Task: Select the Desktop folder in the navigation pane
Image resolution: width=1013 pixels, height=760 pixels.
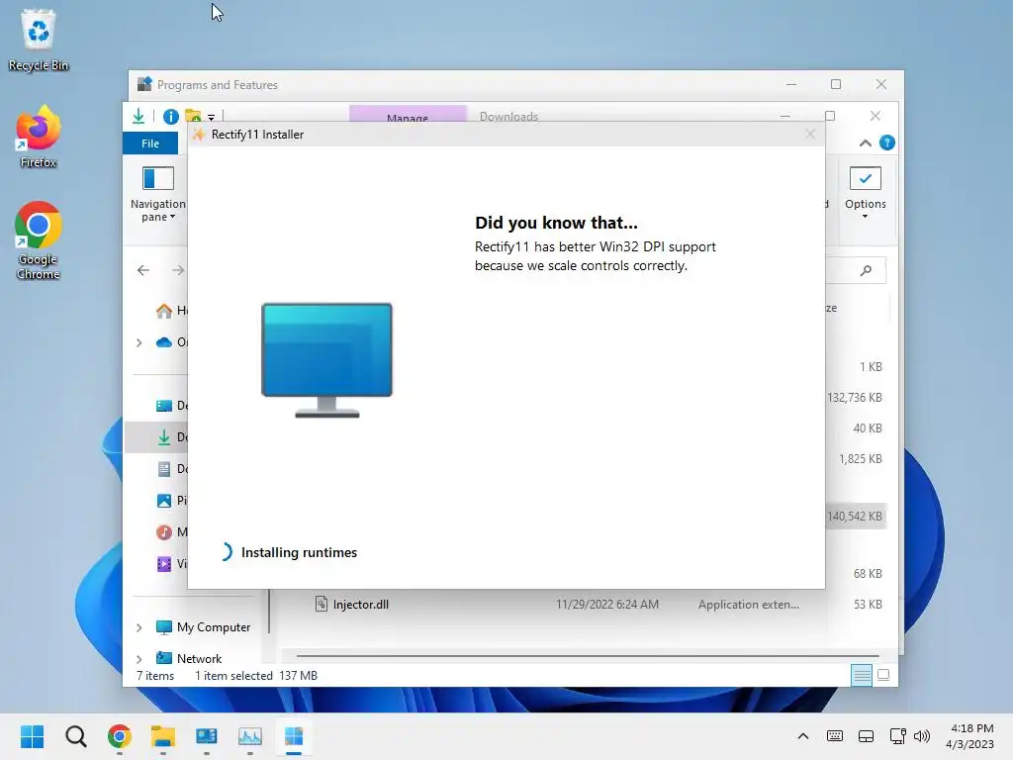Action: point(171,405)
